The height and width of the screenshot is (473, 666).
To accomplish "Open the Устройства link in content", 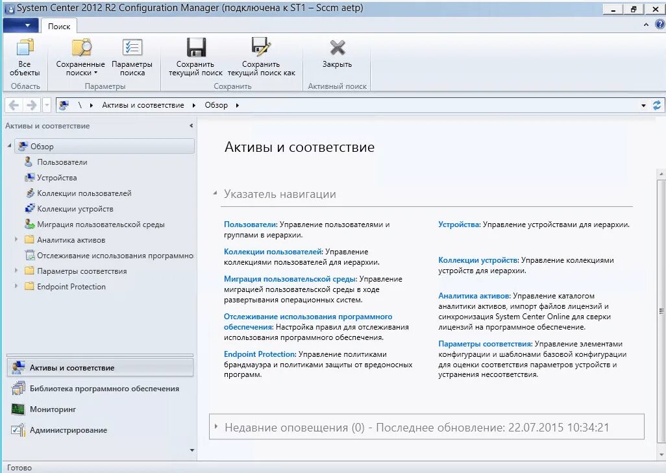I will [459, 224].
